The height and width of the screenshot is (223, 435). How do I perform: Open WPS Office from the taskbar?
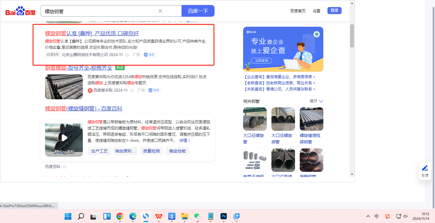click(x=159, y=217)
